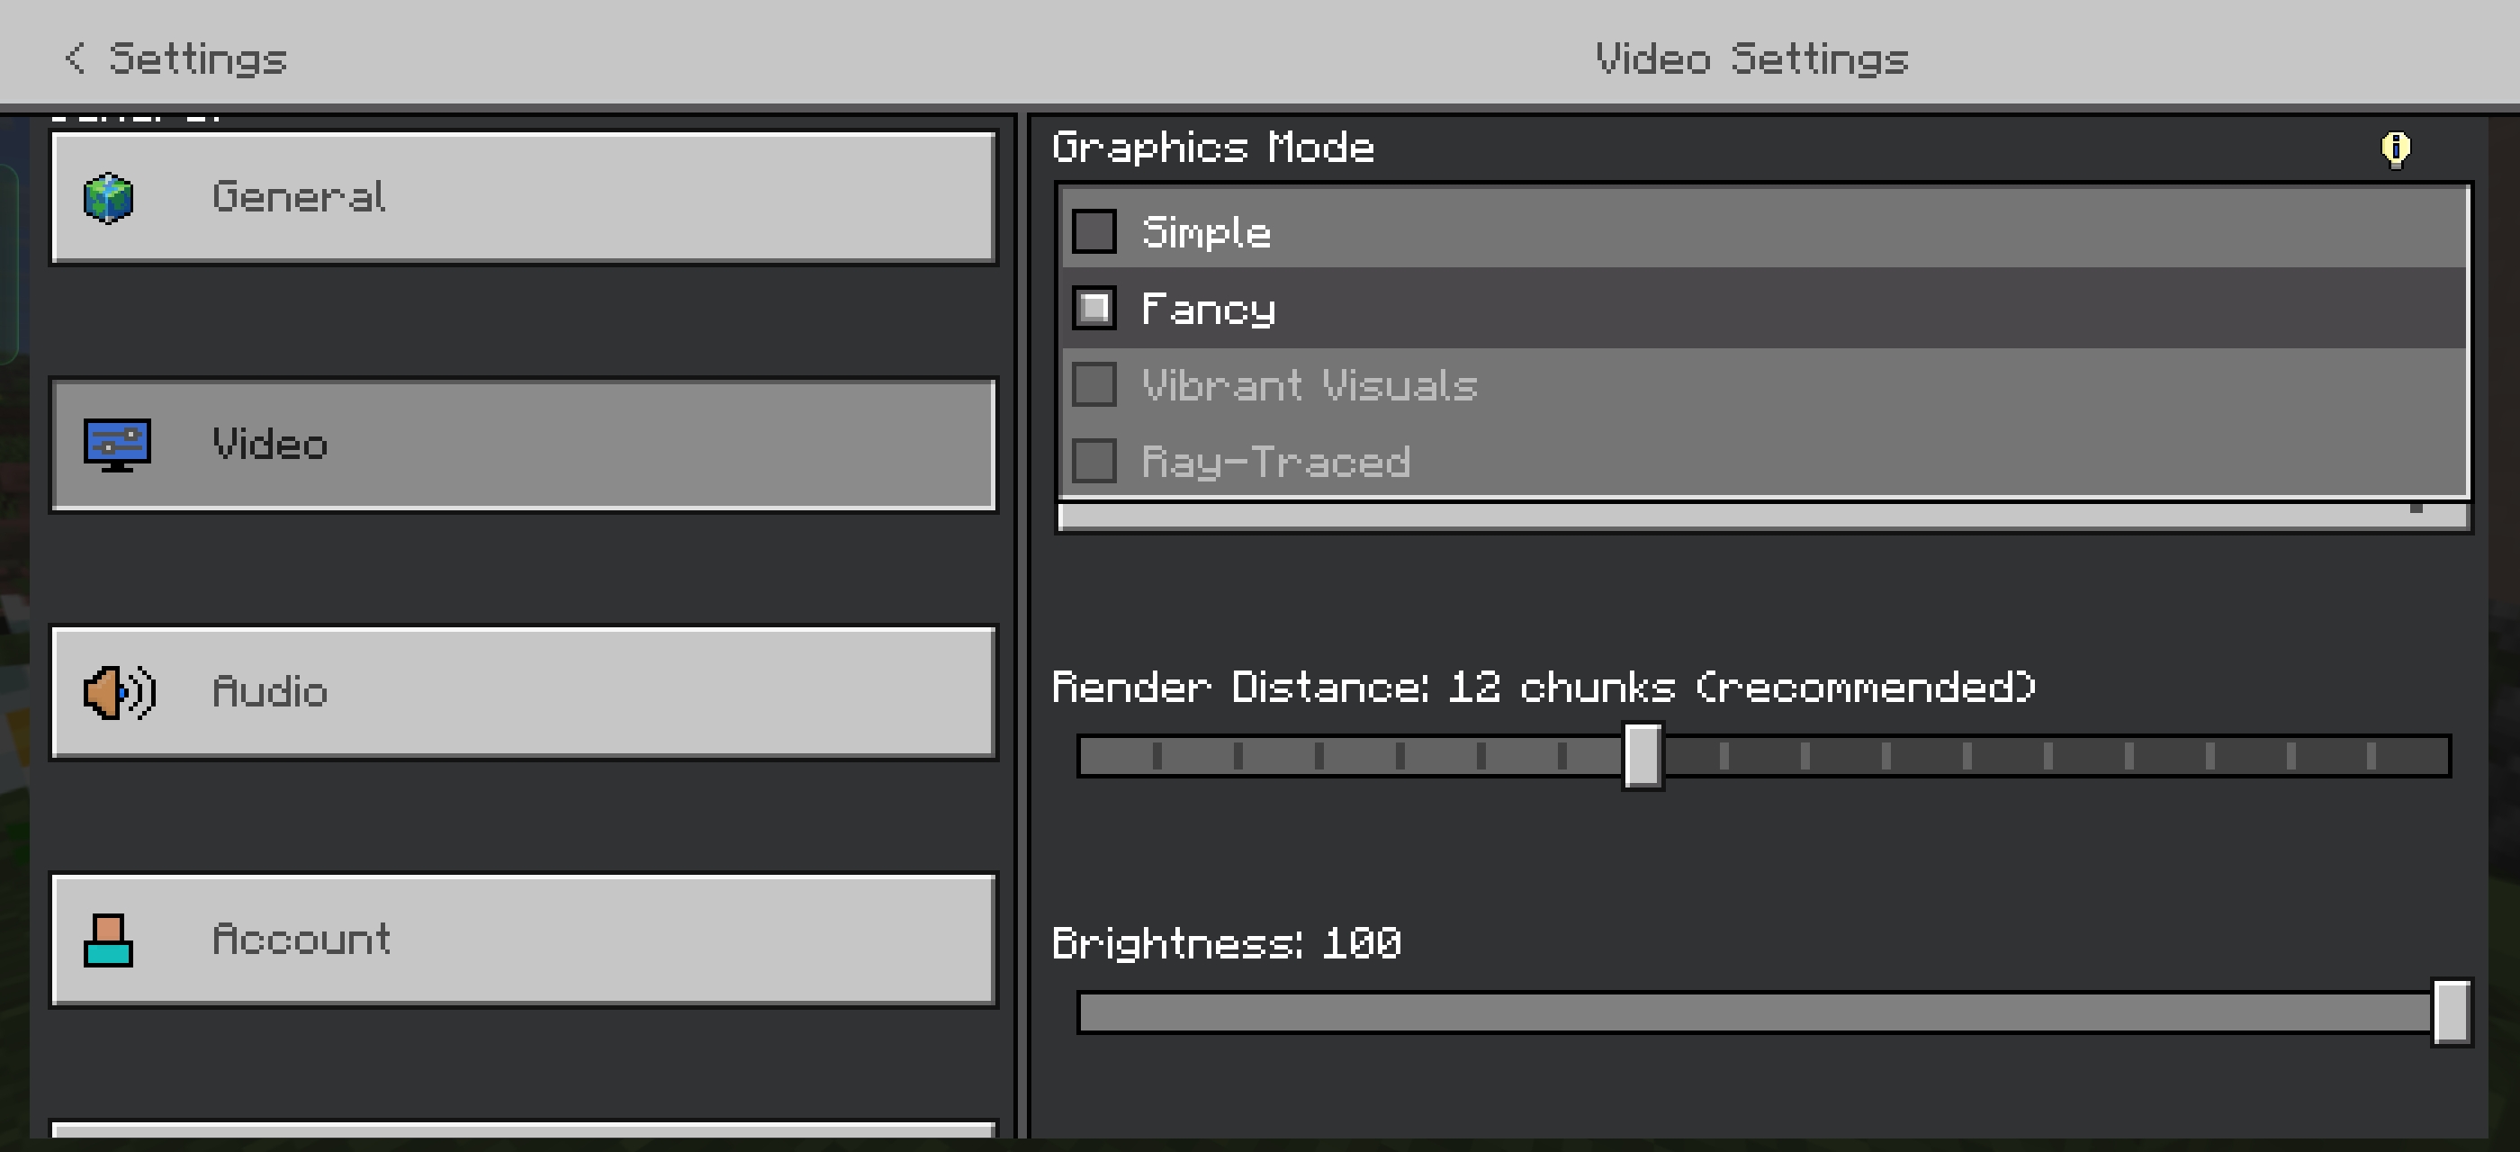Viewport: 2520px width, 1152px height.
Task: Open the Audio settings tab
Action: point(524,692)
